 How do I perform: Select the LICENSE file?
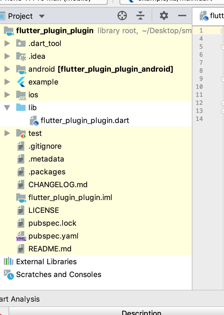click(x=44, y=210)
